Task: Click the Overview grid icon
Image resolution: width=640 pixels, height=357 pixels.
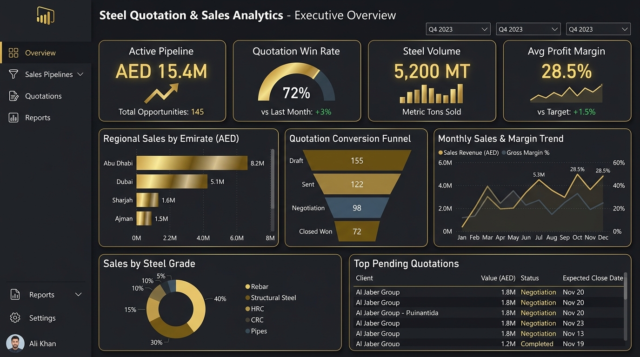Action: point(13,53)
